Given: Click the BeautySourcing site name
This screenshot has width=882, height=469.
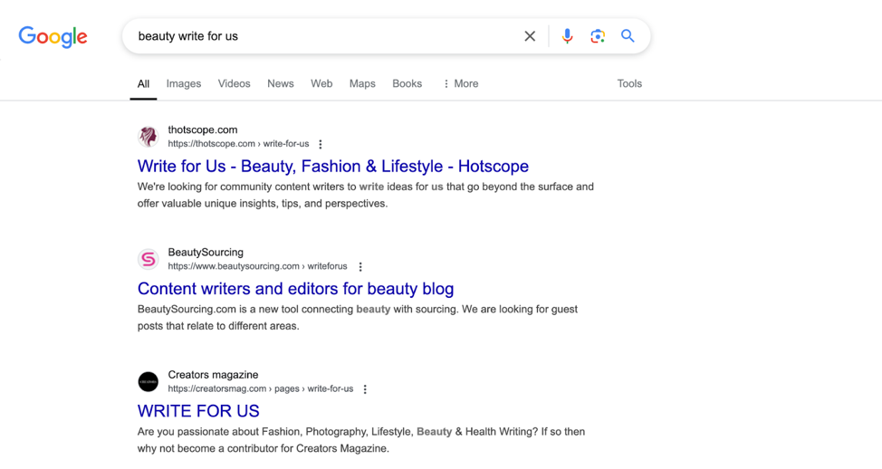Looking at the screenshot, I should tap(206, 253).
